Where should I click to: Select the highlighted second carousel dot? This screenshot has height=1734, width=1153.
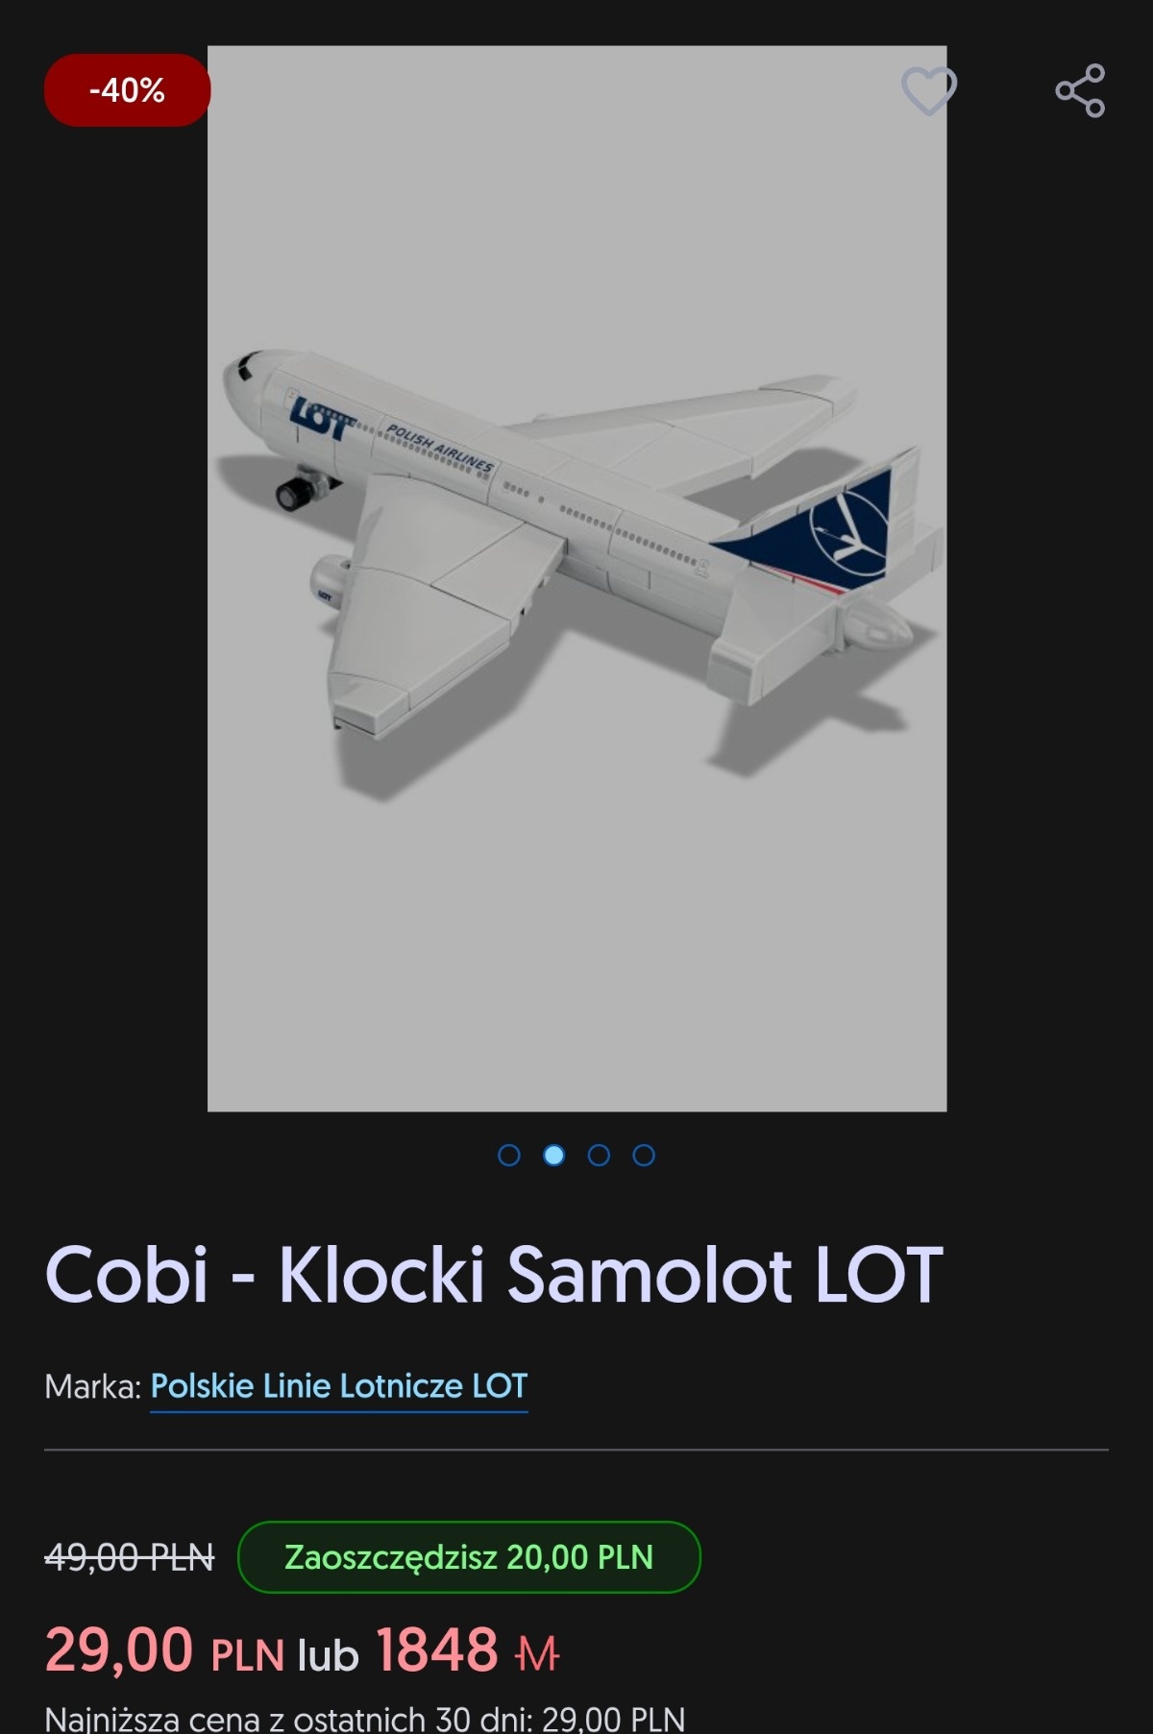pos(554,1155)
